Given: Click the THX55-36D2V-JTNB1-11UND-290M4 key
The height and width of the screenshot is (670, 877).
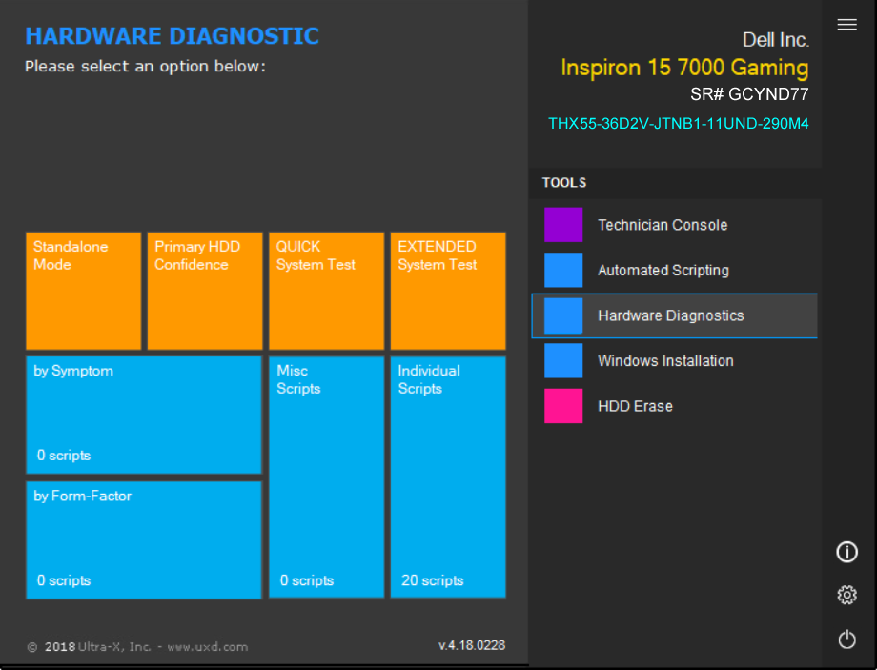Looking at the screenshot, I should [679, 124].
